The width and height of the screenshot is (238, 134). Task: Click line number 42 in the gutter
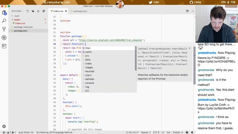(x=55, y=75)
